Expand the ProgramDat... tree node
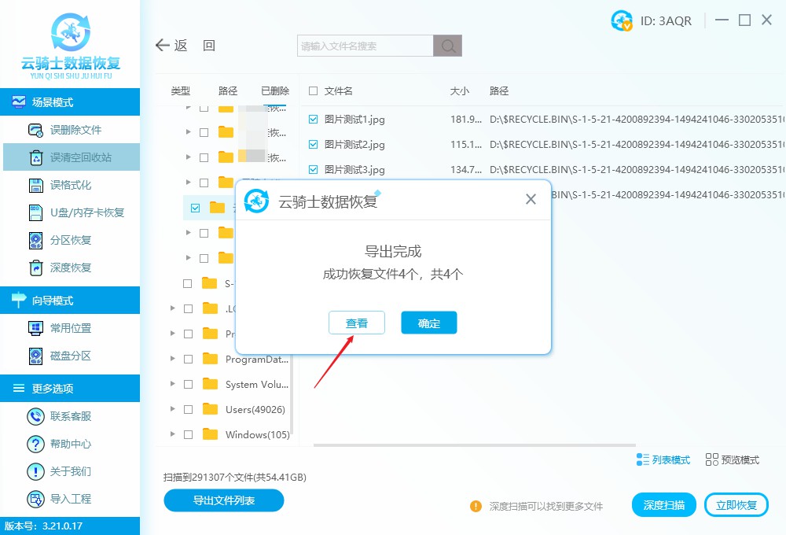This screenshot has height=535, width=786. [x=173, y=358]
